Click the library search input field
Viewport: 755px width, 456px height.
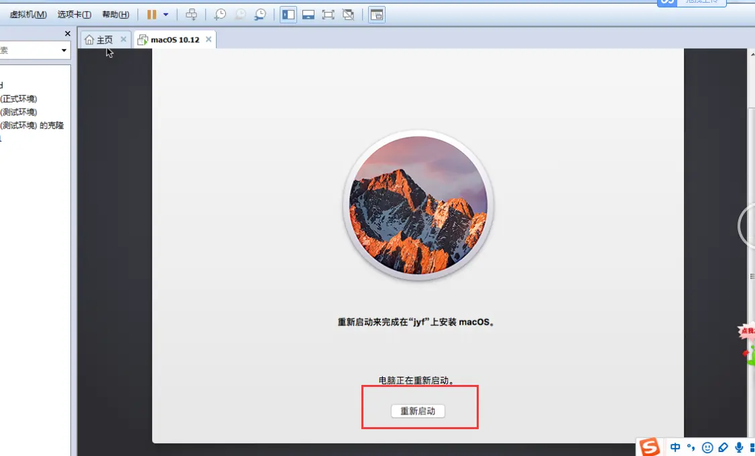coord(29,50)
